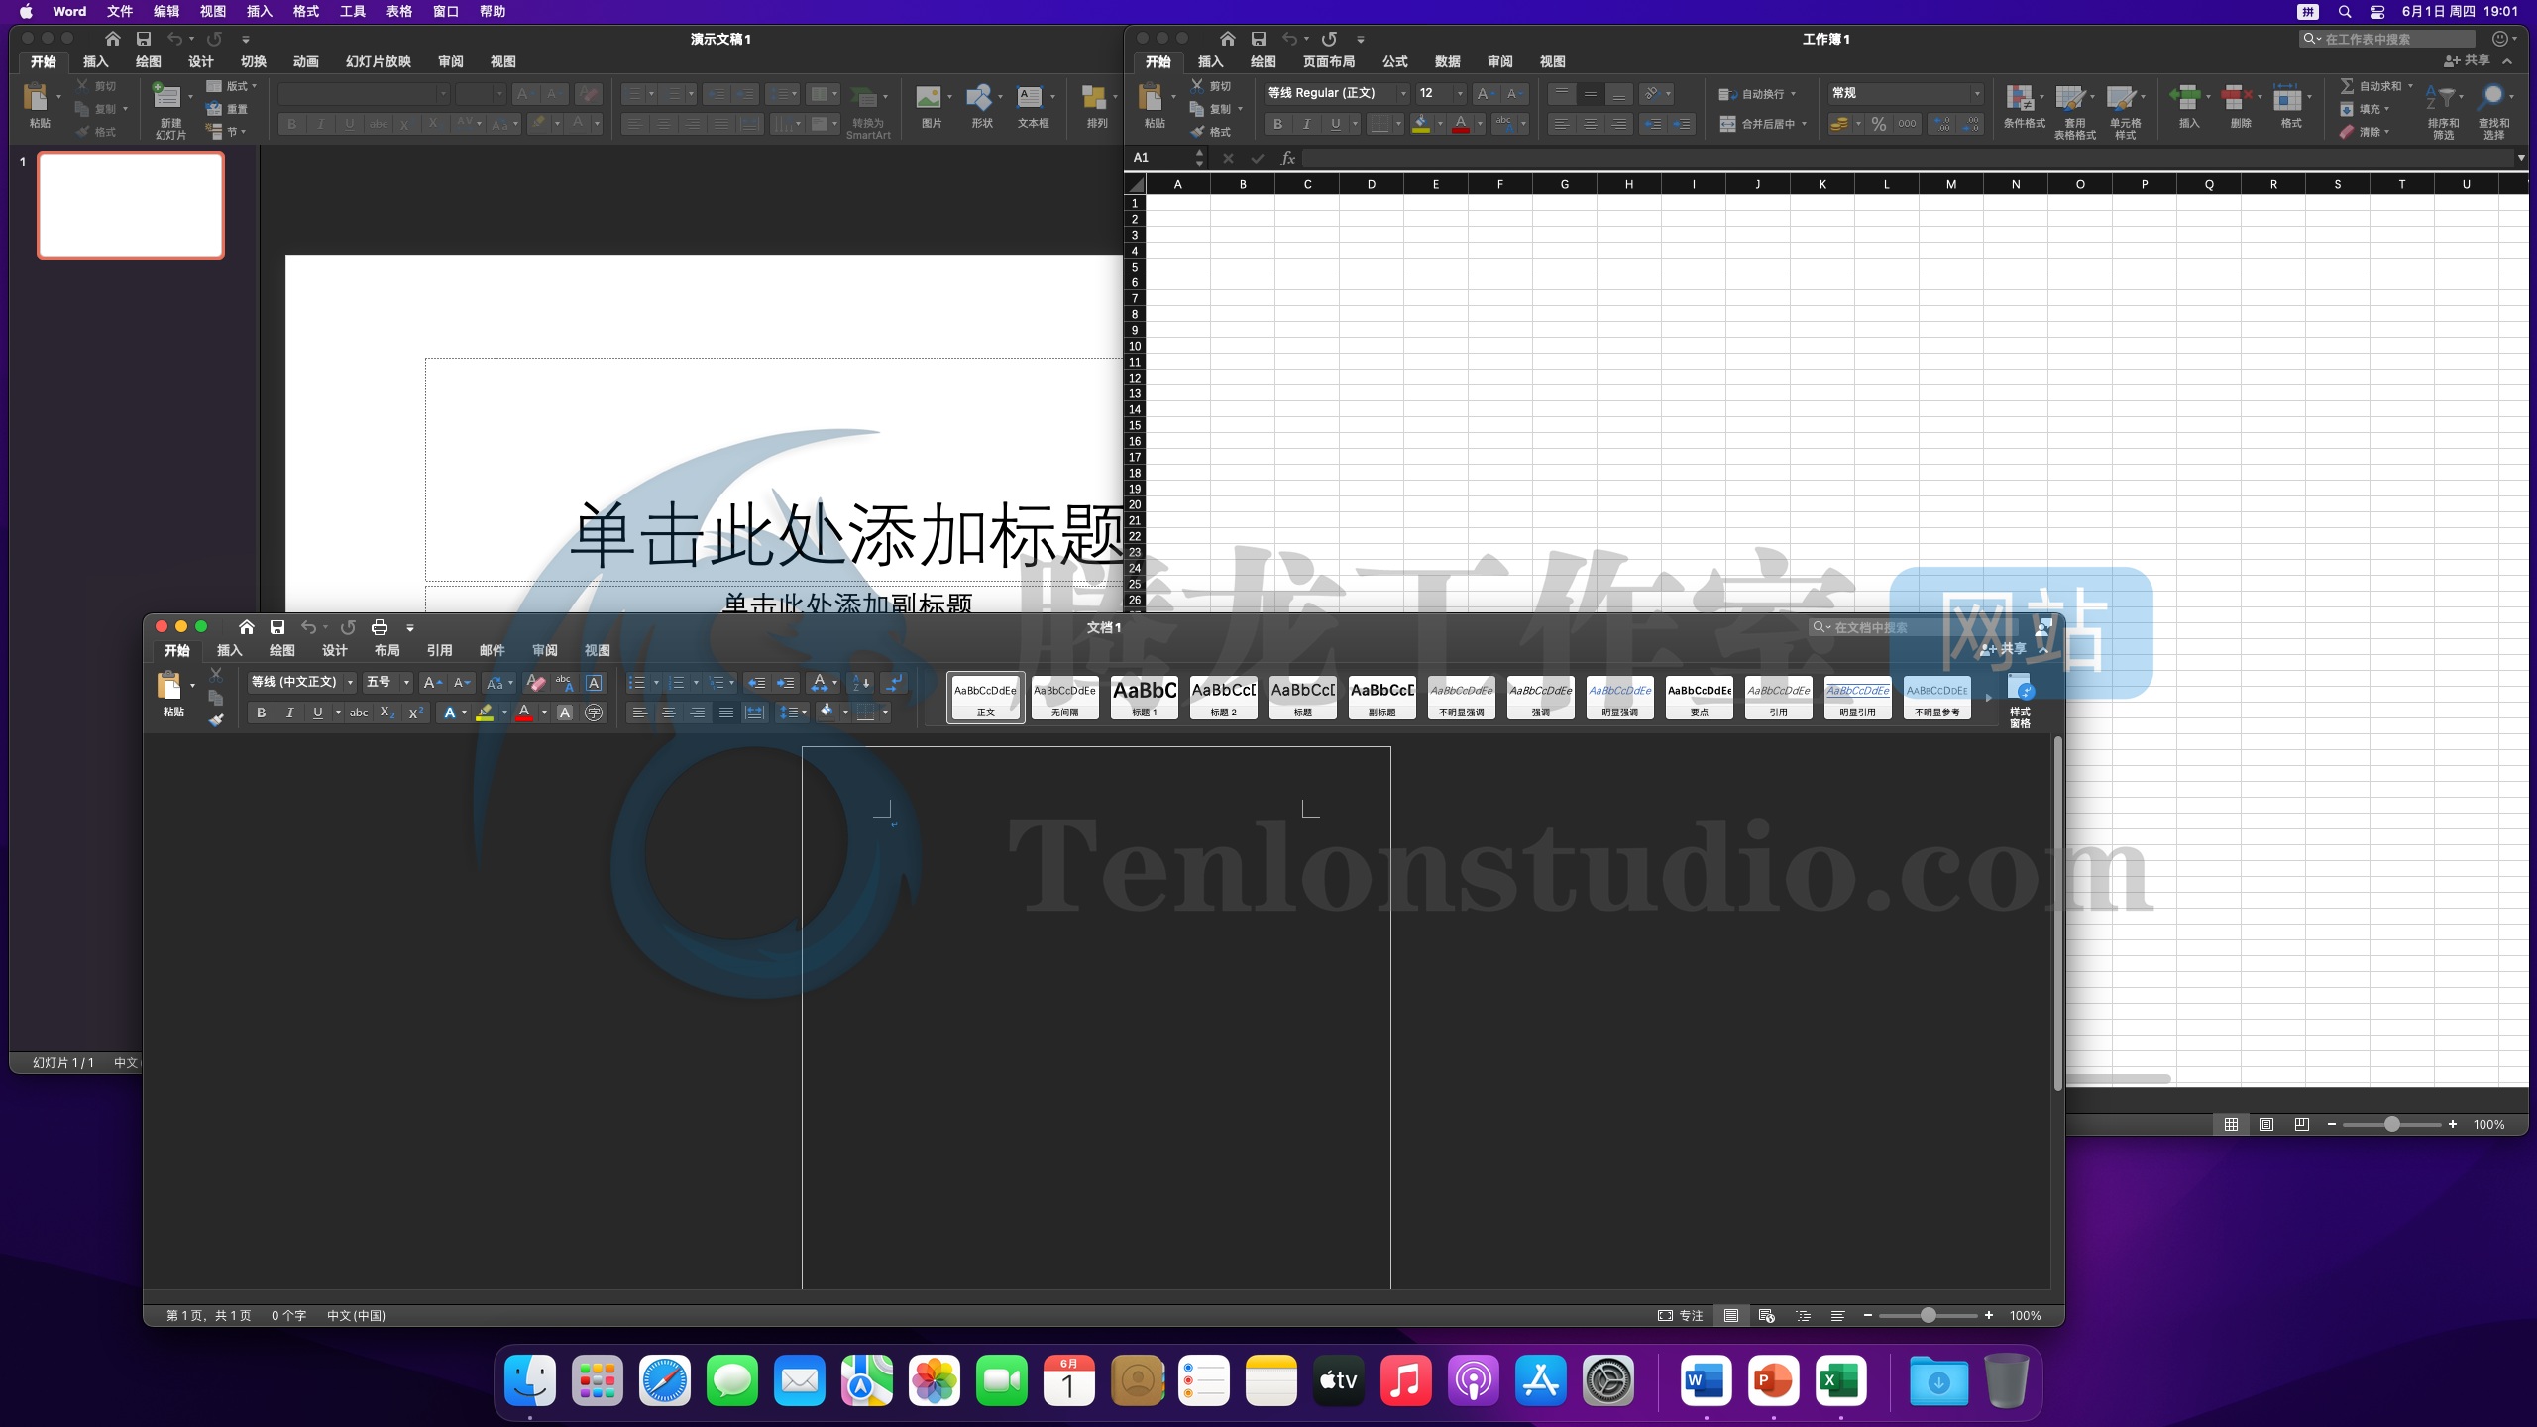
Task: Justify text in Word ribbon
Action: point(726,713)
